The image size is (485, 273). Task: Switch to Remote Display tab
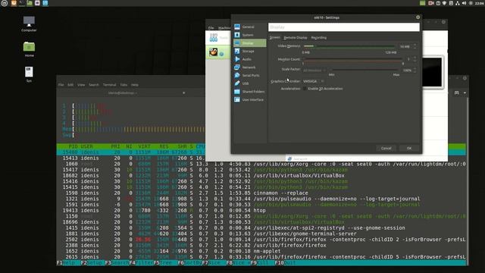click(296, 37)
